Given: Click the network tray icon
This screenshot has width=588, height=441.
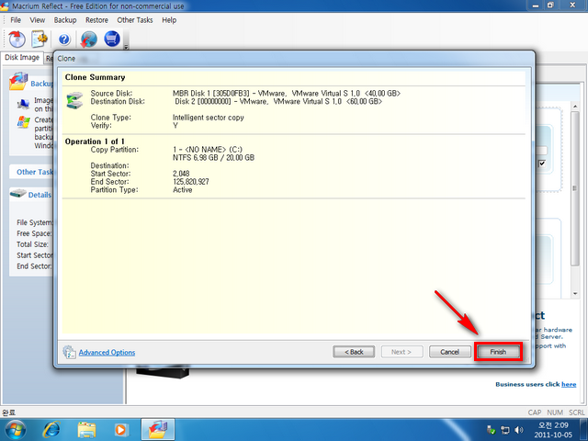Looking at the screenshot, I should pos(504,430).
